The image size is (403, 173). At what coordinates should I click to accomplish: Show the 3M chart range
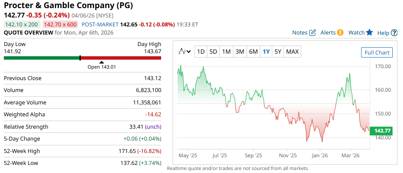(x=240, y=52)
